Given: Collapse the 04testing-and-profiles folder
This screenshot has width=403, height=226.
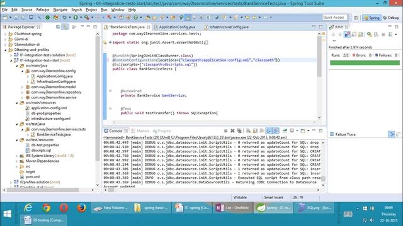Looking at the screenshot, I should click(6, 50).
